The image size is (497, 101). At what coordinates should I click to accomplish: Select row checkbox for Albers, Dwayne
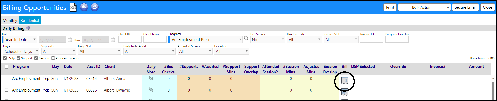coord(7,90)
